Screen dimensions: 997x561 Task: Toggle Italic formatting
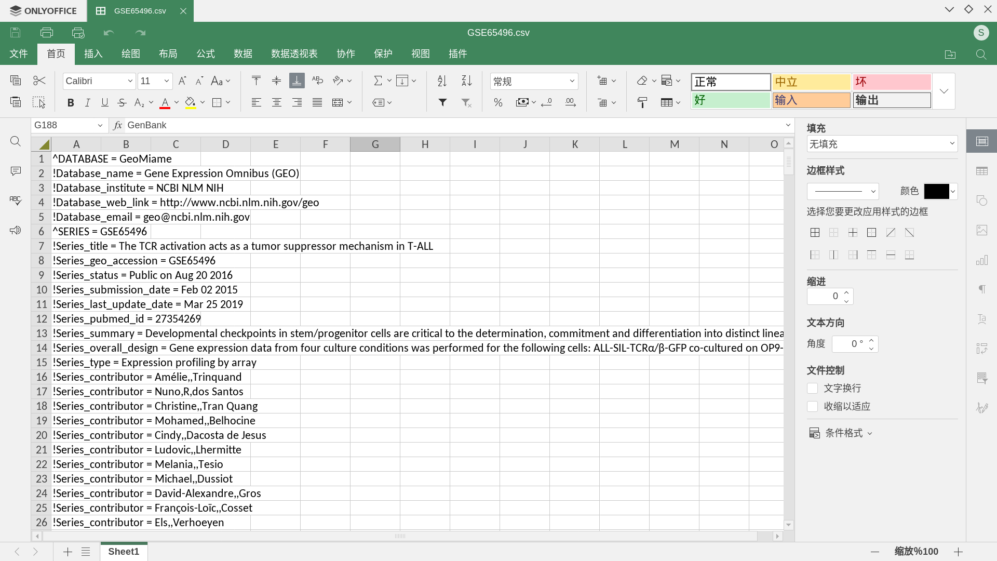click(x=88, y=102)
